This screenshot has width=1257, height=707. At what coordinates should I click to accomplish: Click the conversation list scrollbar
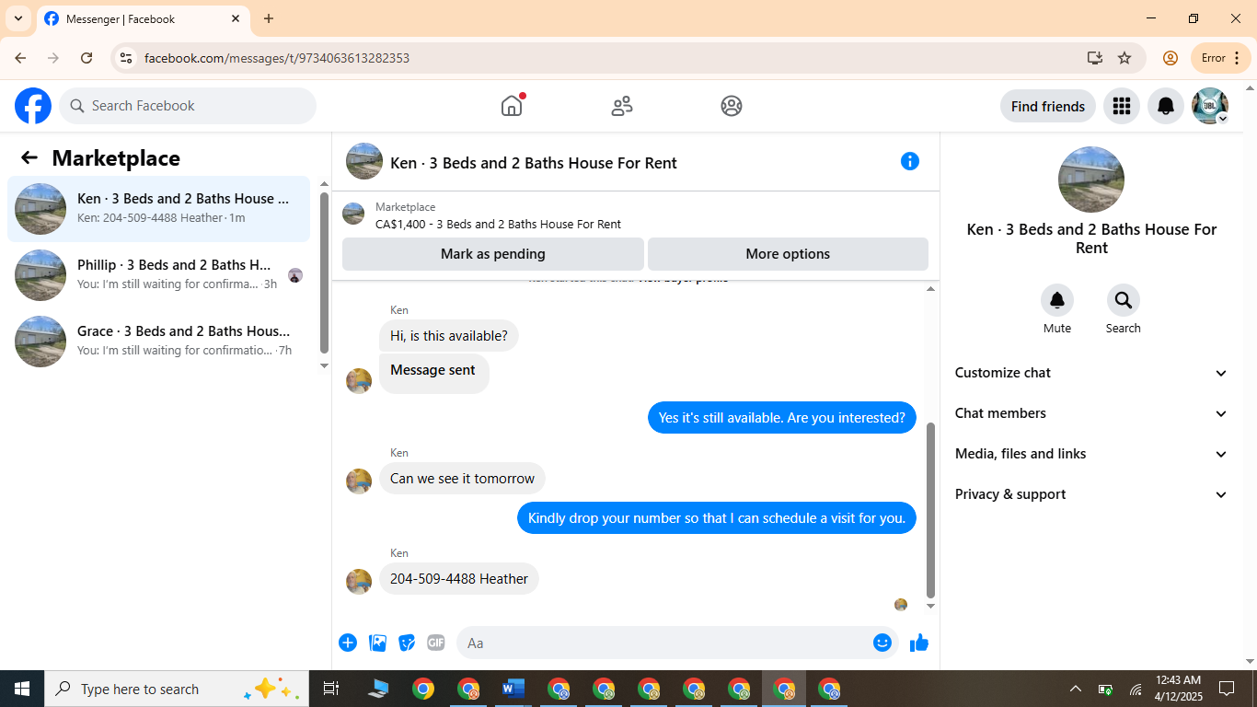tap(324, 273)
